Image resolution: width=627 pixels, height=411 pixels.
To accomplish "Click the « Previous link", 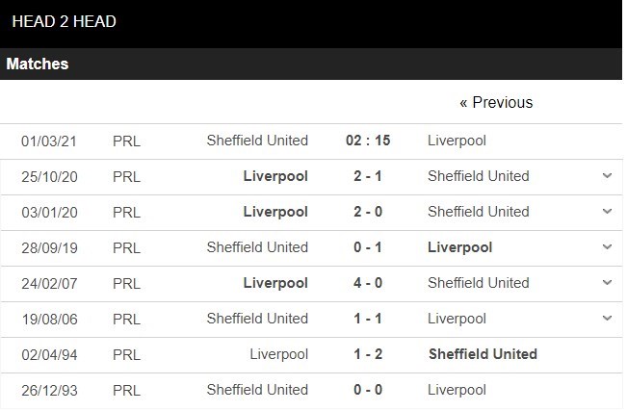I will [496, 102].
